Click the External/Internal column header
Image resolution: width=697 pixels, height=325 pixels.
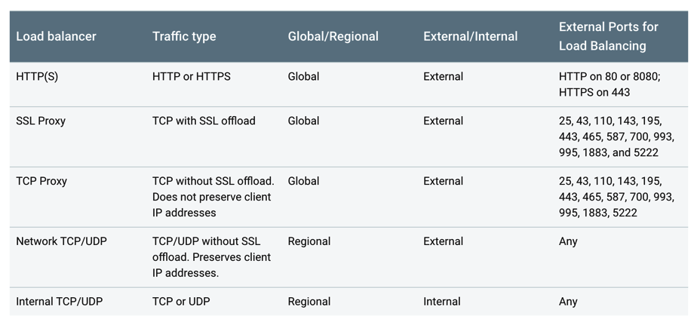[470, 36]
